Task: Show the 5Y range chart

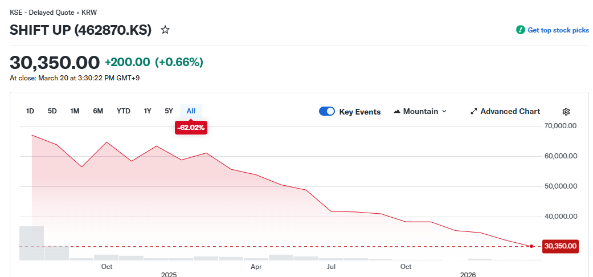Action: (x=169, y=111)
